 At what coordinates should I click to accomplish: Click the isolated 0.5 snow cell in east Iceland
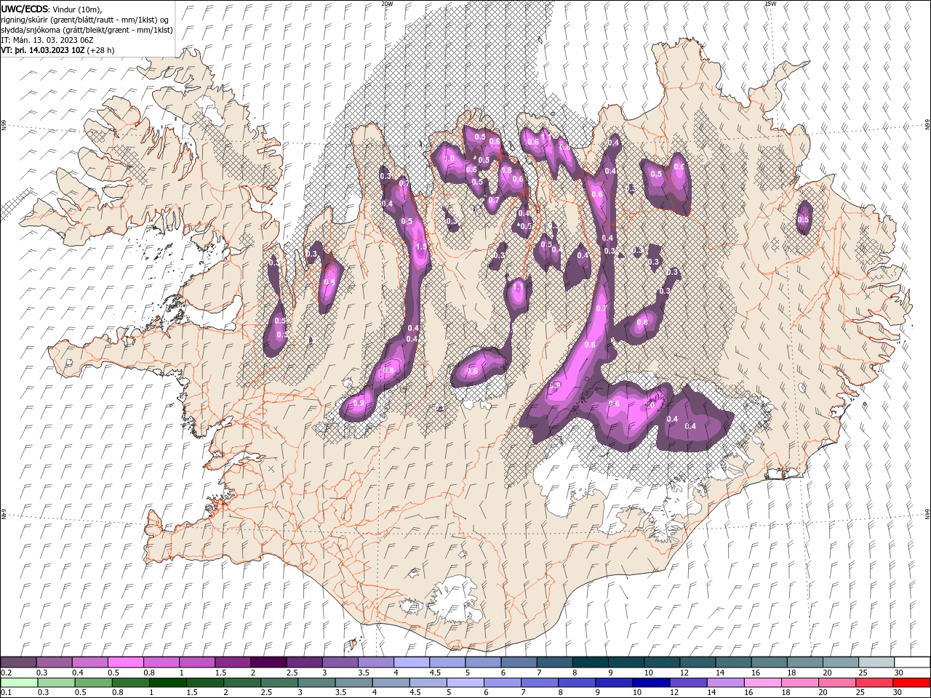pyautogui.click(x=803, y=220)
